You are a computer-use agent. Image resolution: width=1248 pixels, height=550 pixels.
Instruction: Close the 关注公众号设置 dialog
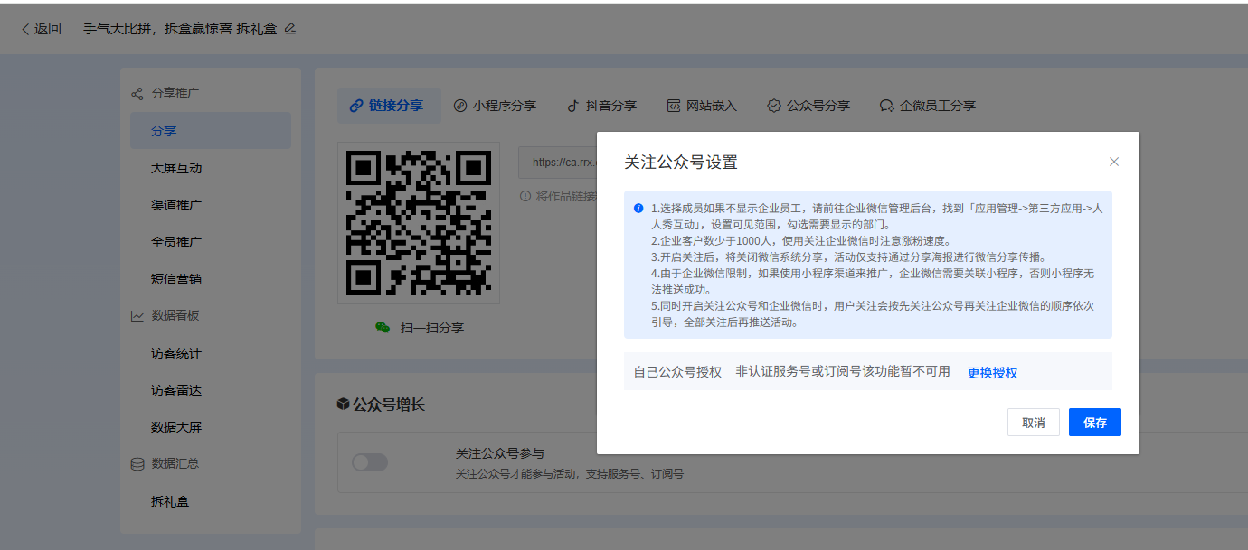coord(1114,162)
